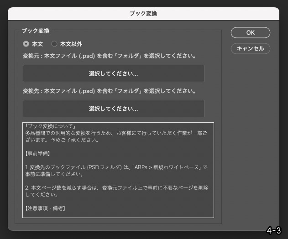Click the 【注意事項・備考】 heading in the notes
288x239 pixels.
pyautogui.click(x=45, y=208)
